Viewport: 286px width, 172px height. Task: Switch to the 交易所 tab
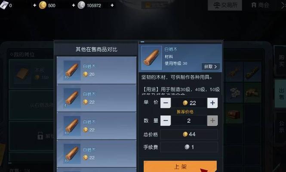click(x=225, y=5)
